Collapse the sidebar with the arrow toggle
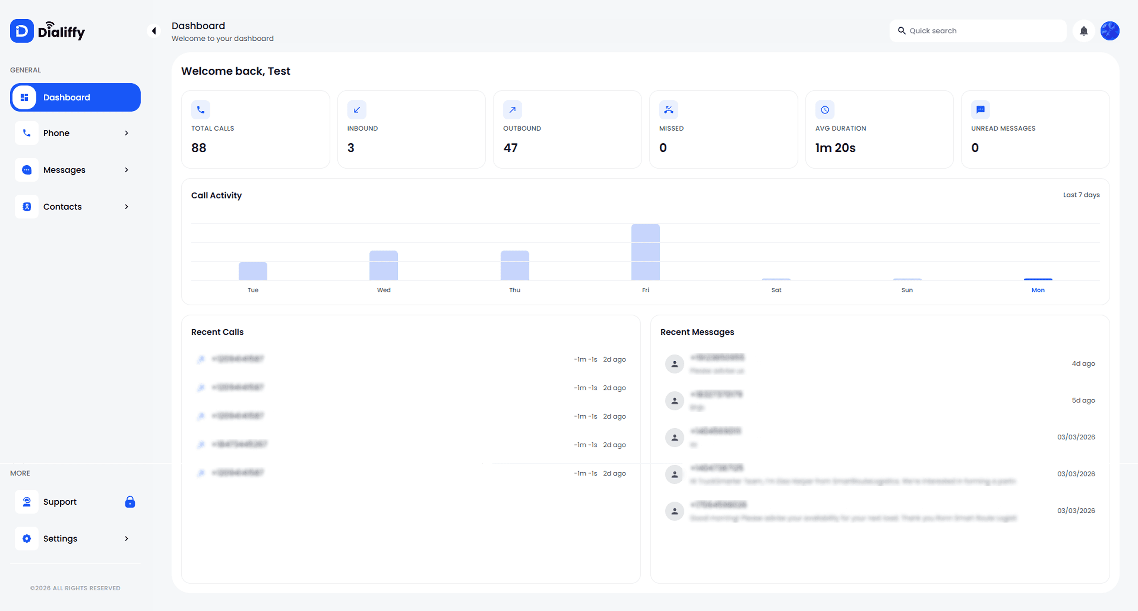This screenshot has height=611, width=1138. click(x=154, y=31)
